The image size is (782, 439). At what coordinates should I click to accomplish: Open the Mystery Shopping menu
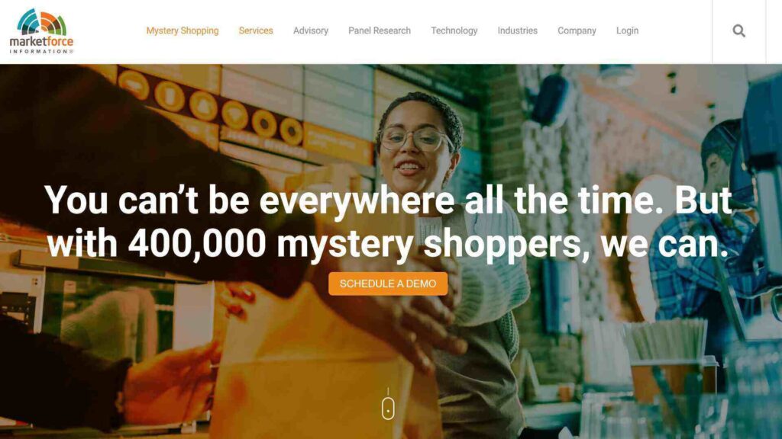183,30
